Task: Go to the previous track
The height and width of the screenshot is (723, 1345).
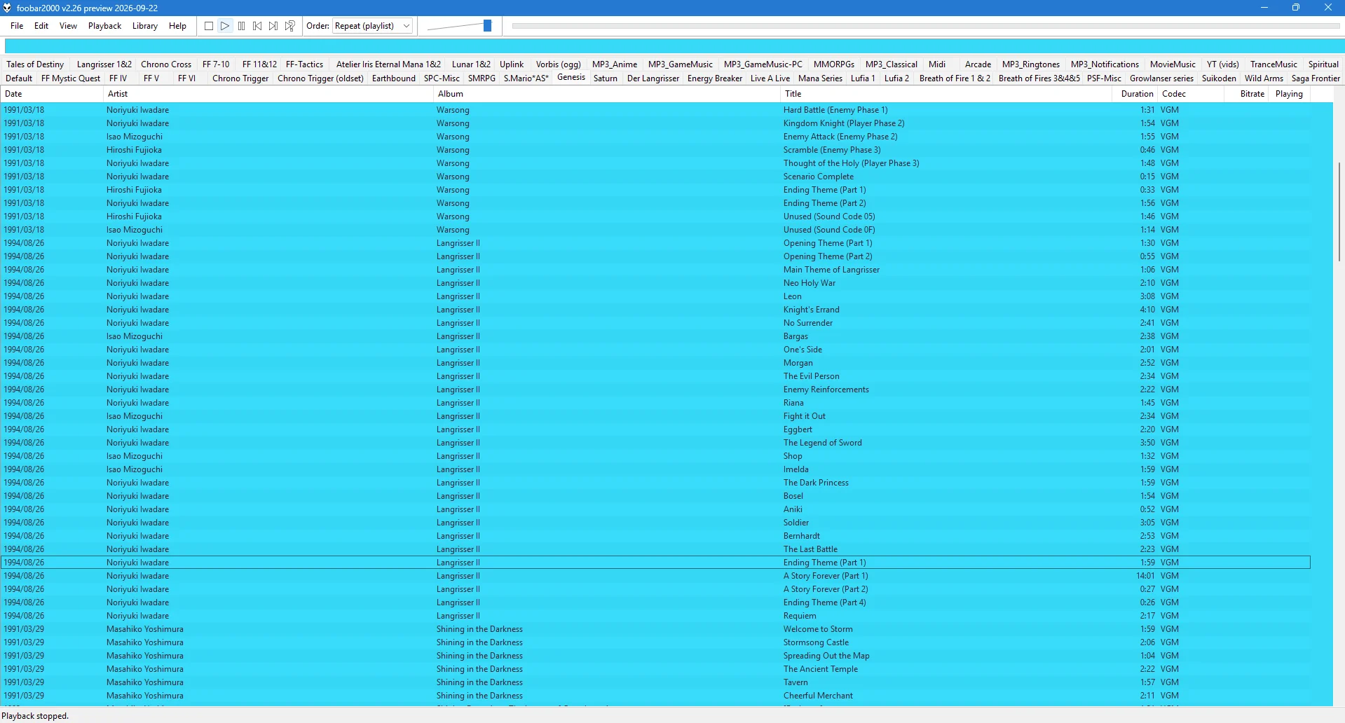Action: click(x=257, y=26)
